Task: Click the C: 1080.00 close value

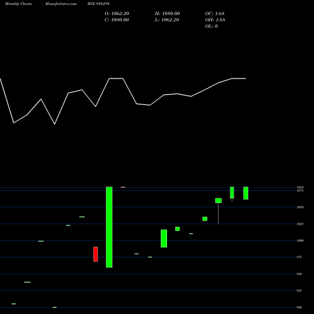Action: pyautogui.click(x=117, y=20)
